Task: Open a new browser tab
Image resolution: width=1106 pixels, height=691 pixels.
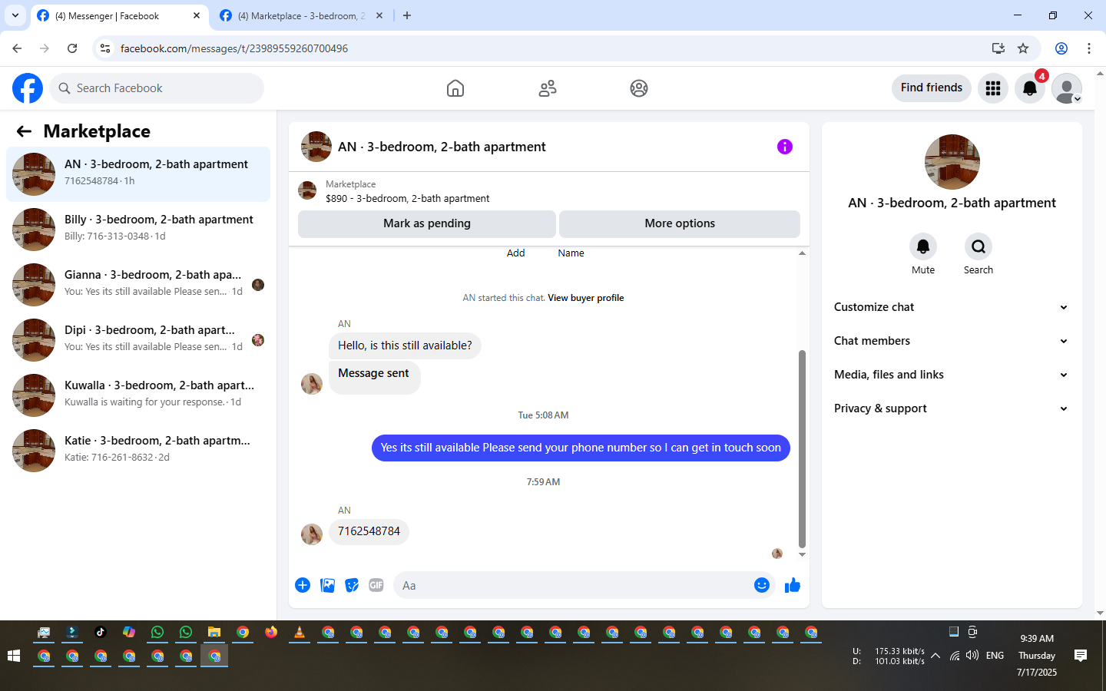Action: point(407,15)
